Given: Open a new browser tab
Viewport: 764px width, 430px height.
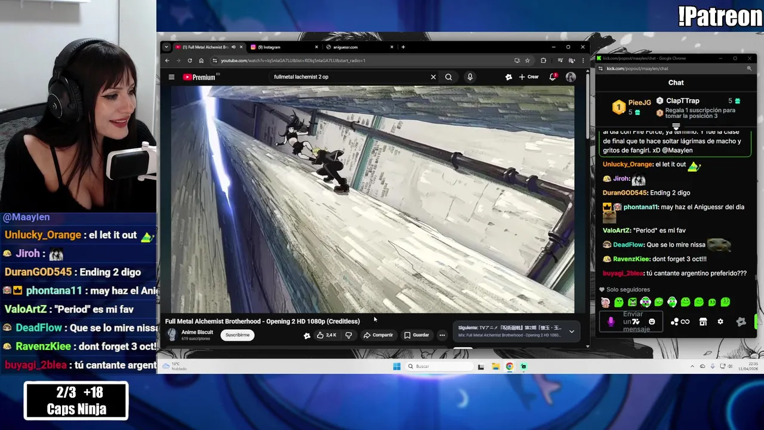Looking at the screenshot, I should pyautogui.click(x=403, y=47).
